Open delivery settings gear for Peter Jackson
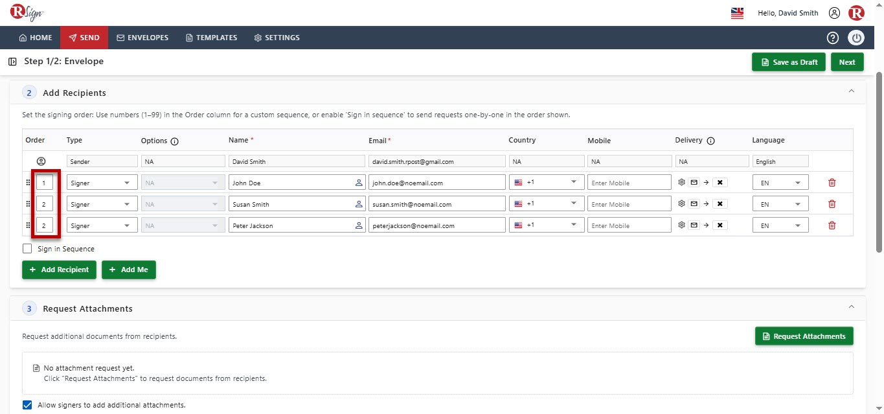 (x=681, y=225)
